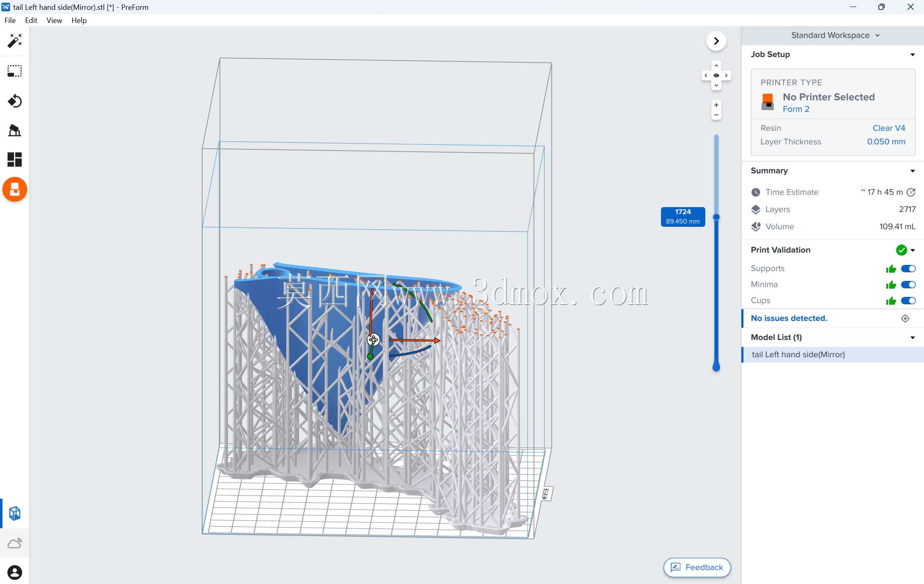Open the Layout tool
This screenshot has height=584, width=924.
coord(15,160)
